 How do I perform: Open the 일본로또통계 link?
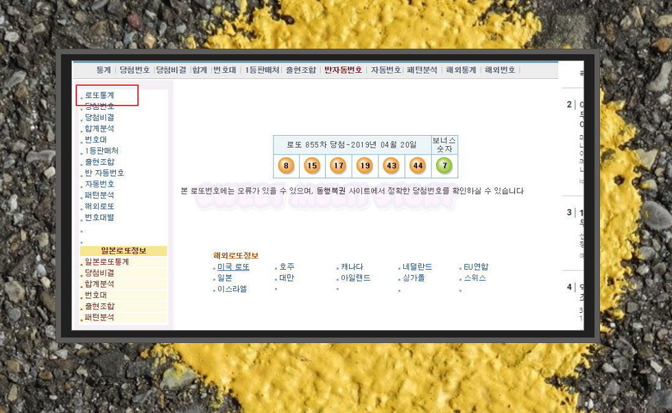coord(107,262)
